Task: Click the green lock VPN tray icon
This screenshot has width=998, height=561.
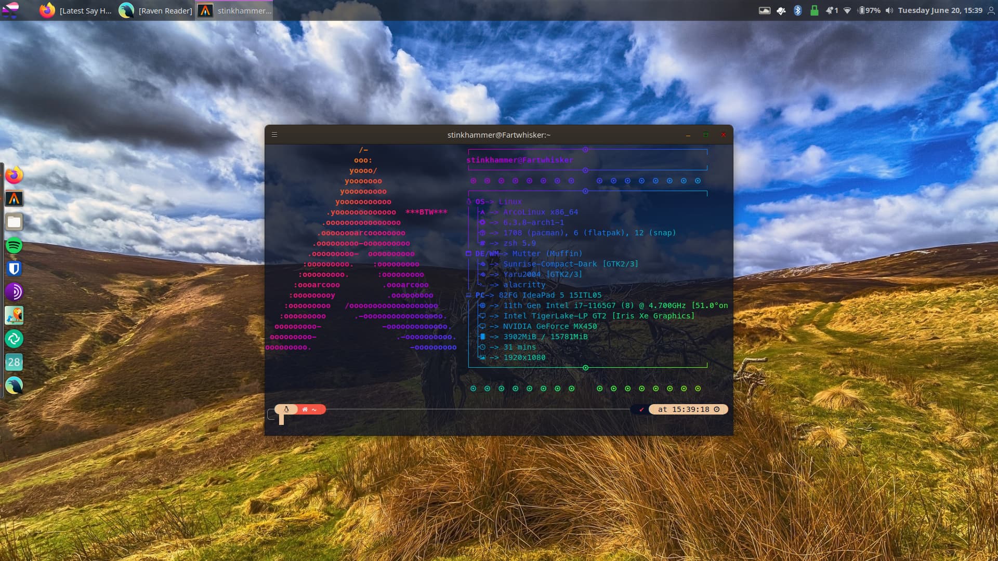Action: [x=814, y=10]
